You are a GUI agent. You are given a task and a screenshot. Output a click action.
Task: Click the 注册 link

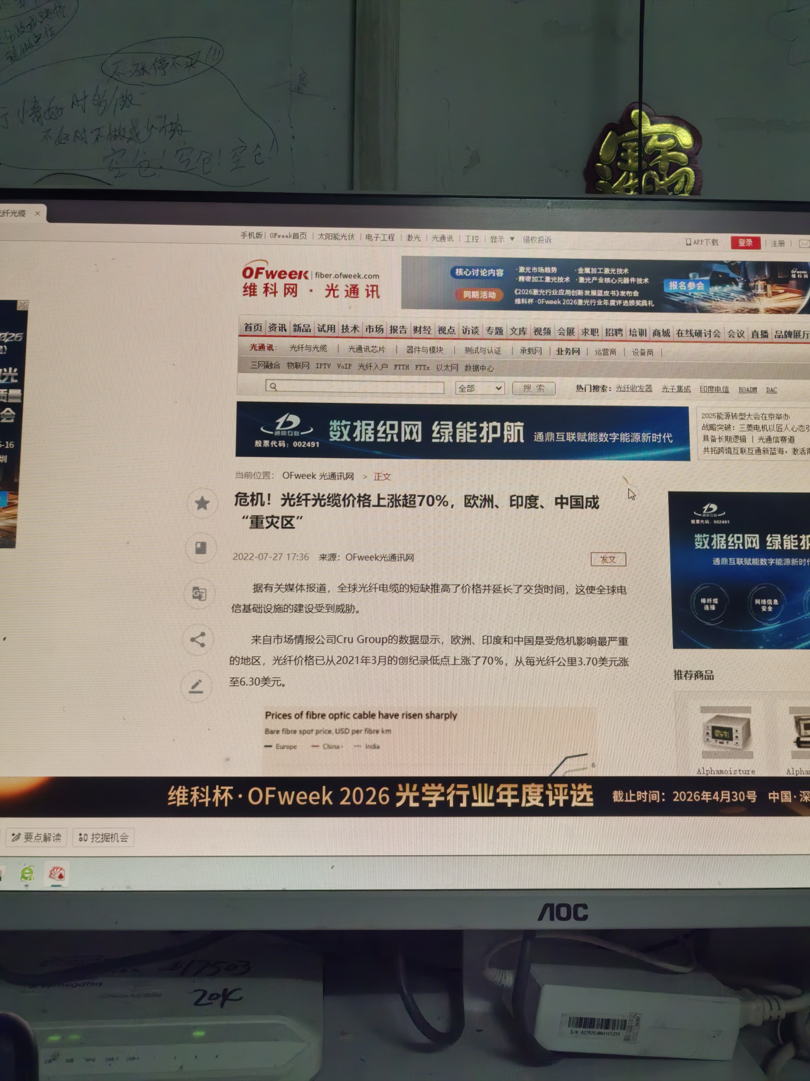click(778, 243)
